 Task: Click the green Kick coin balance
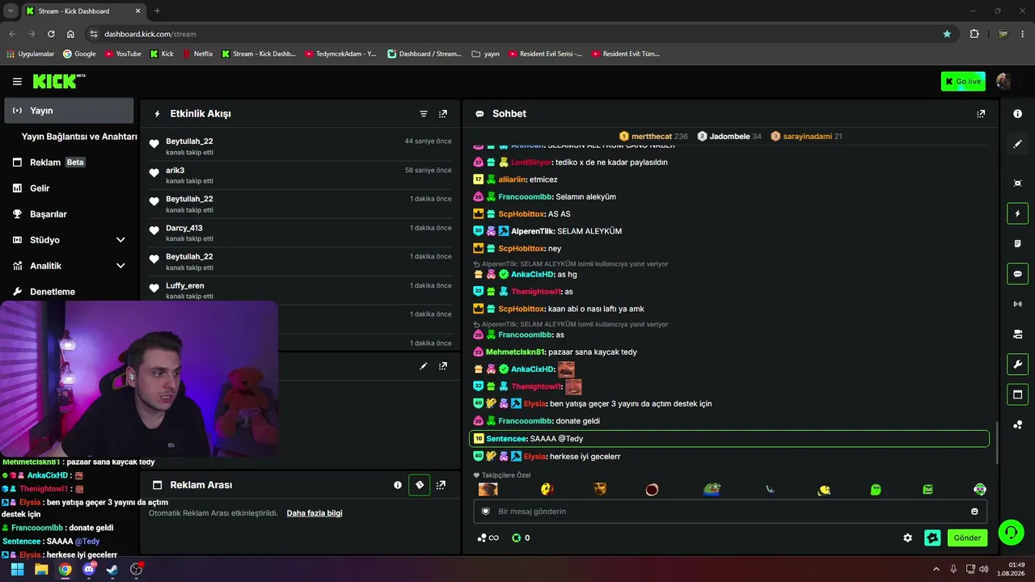[x=522, y=538]
